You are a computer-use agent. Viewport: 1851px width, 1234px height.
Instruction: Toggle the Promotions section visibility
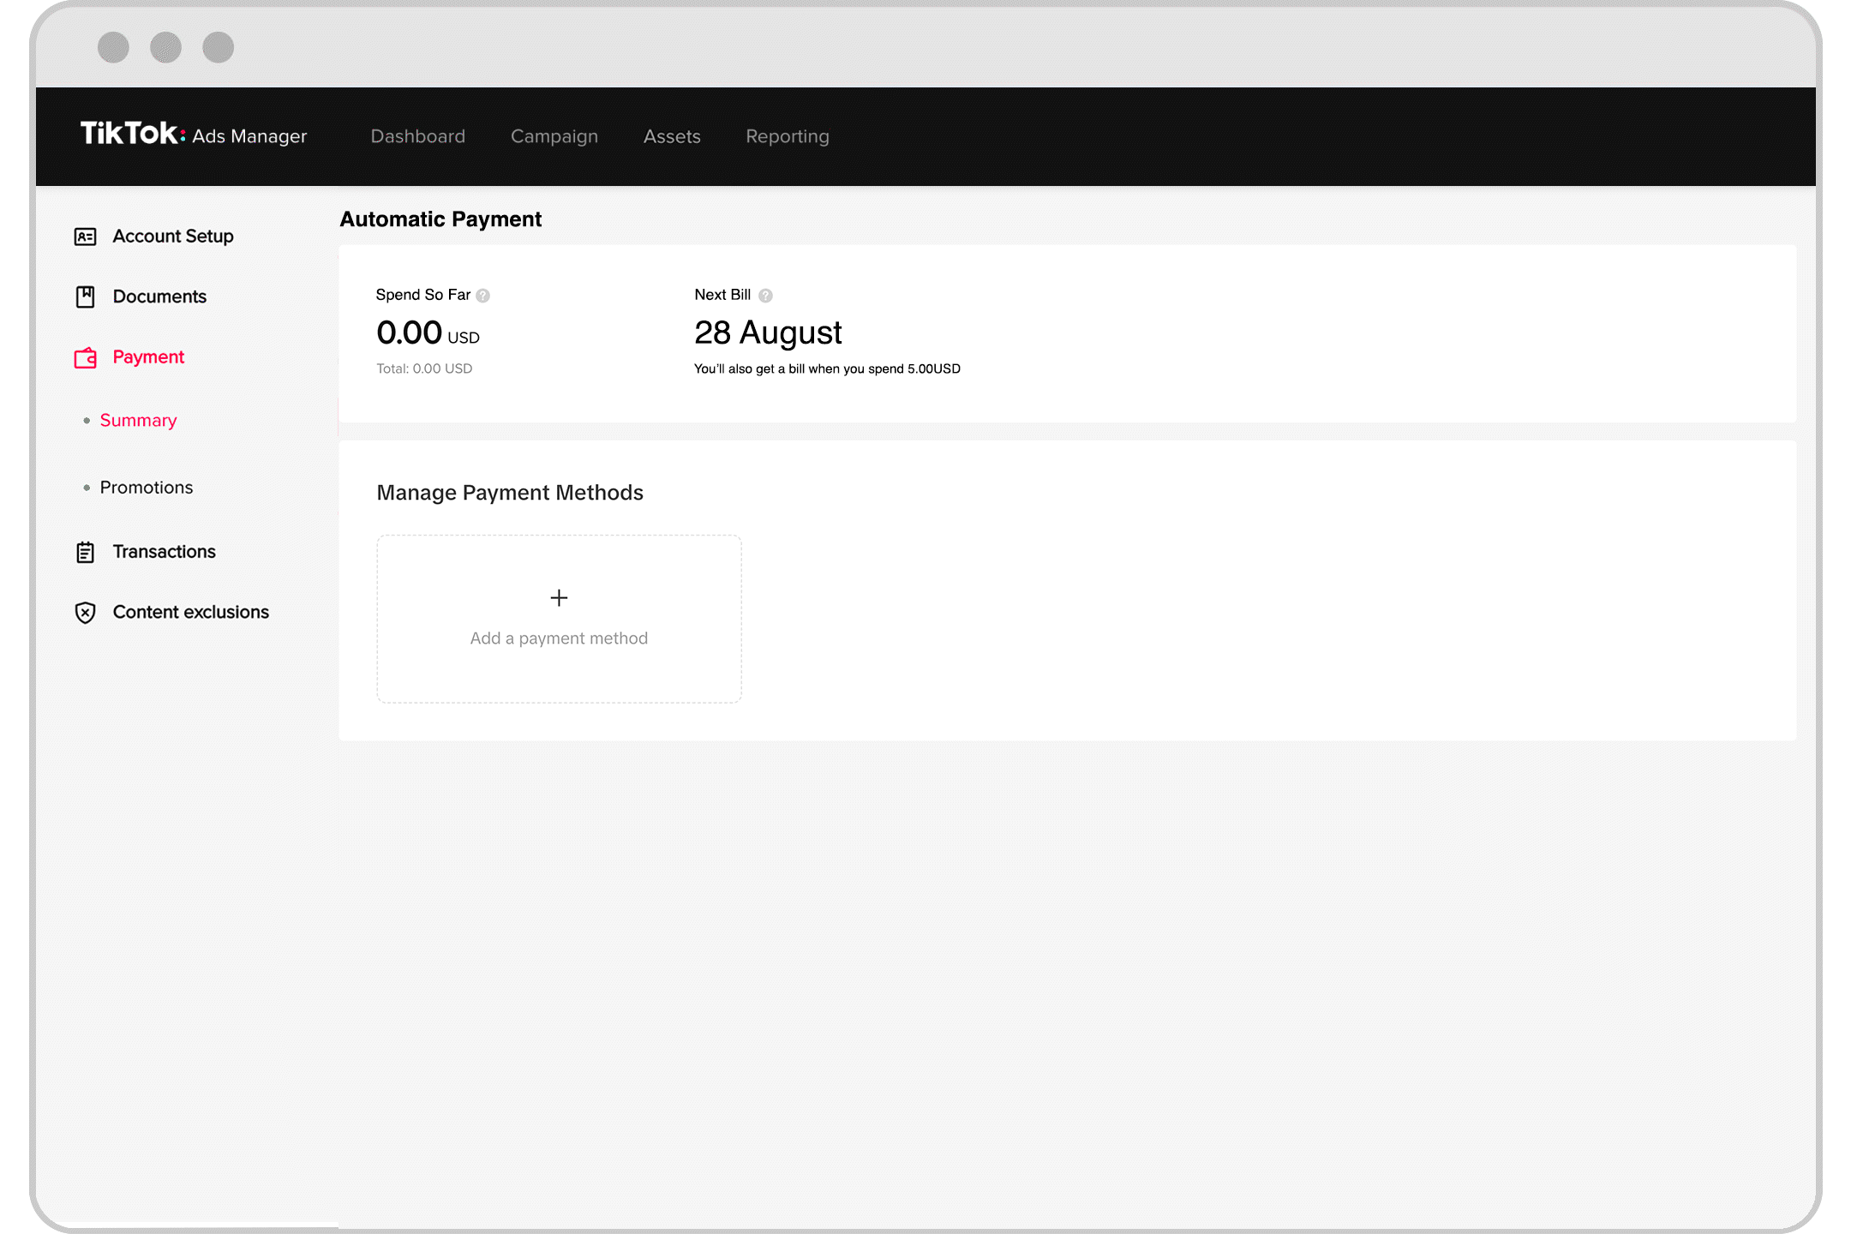(145, 486)
